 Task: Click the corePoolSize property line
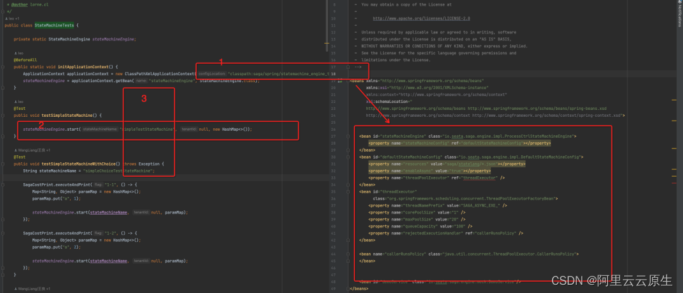tap(417, 212)
